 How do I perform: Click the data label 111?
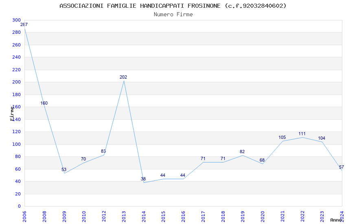pyautogui.click(x=302, y=134)
